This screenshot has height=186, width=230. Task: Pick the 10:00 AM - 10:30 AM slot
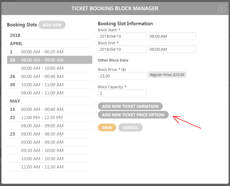coord(50,158)
